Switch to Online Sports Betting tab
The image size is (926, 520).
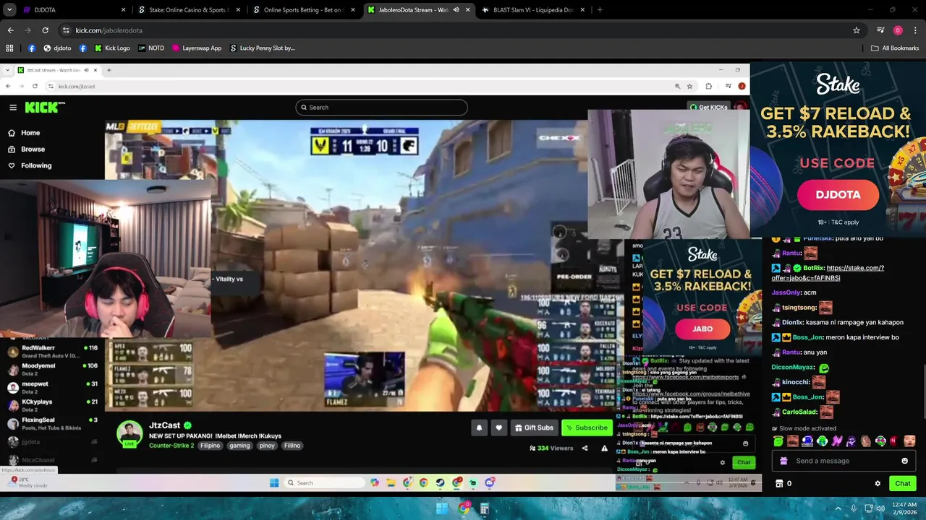tap(302, 10)
